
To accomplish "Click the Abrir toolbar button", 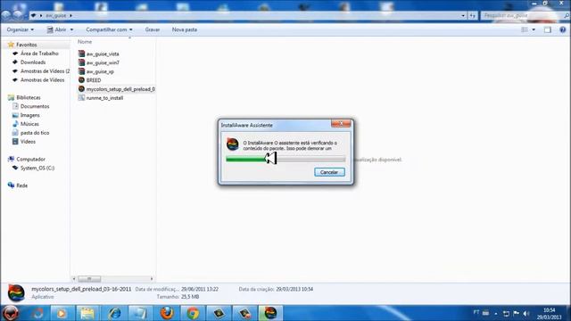I will point(56,29).
